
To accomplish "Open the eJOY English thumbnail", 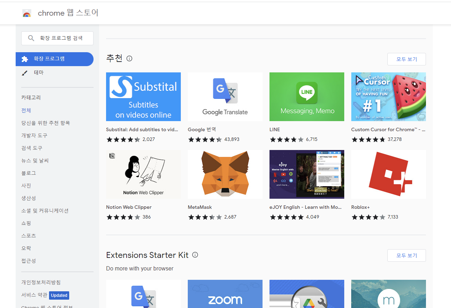I will tap(307, 174).
